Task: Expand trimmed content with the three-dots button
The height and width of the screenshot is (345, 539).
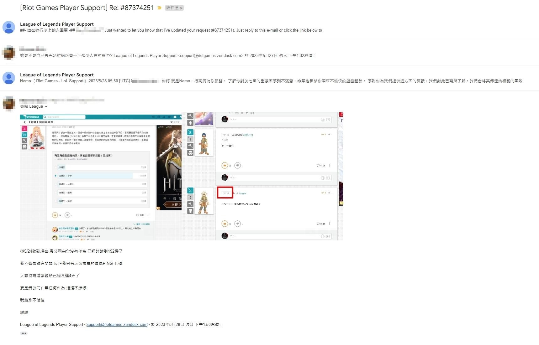Action: pos(24,333)
